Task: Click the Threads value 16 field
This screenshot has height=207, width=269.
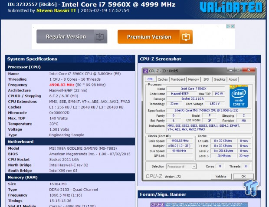Action: click(246, 166)
